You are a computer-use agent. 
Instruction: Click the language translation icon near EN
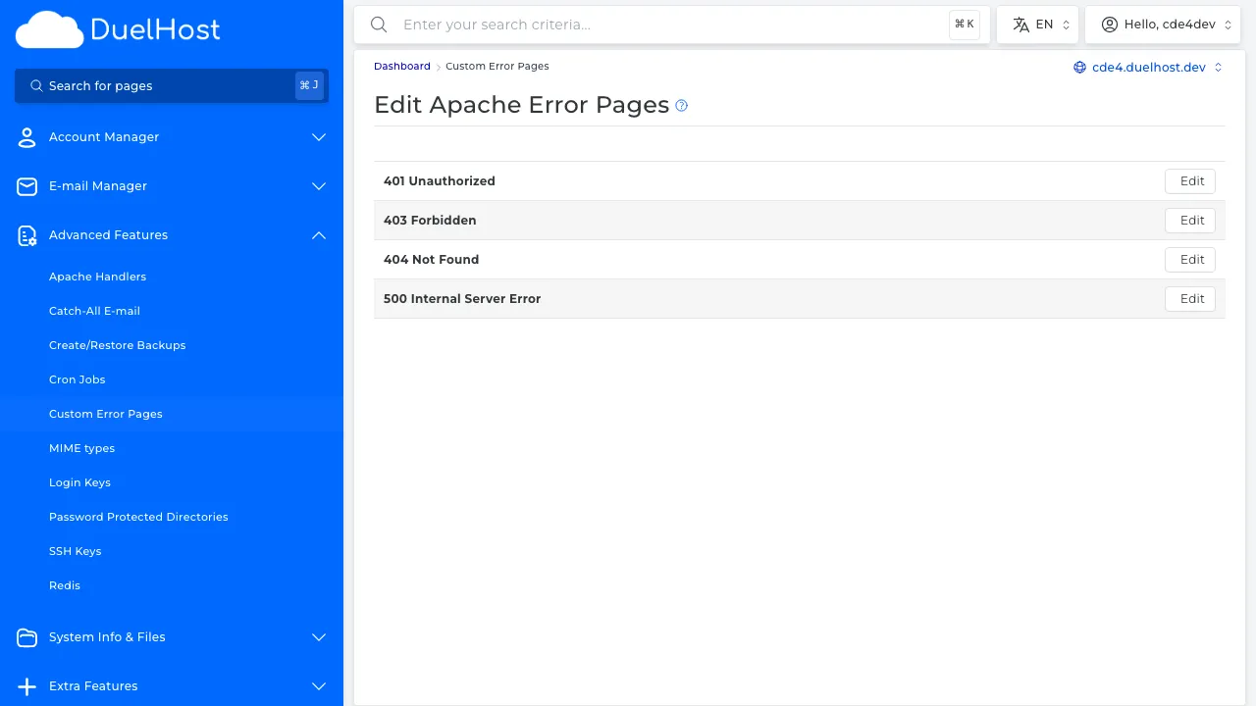pos(1020,24)
